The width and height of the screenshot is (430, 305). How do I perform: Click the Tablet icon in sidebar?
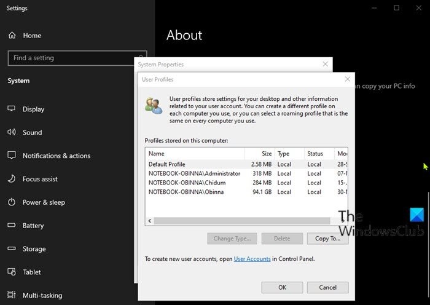[x=12, y=272]
